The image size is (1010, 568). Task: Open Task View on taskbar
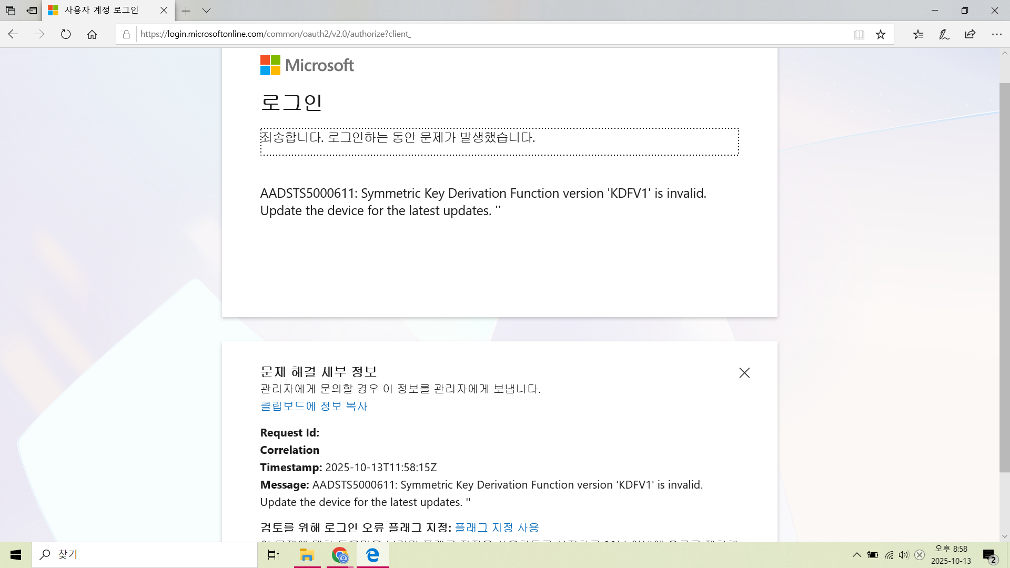pos(274,555)
